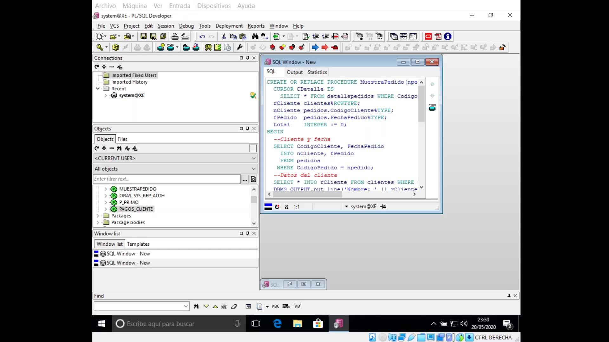The height and width of the screenshot is (342, 609).
Task: Click the Execute gear icon
Action: point(115,47)
